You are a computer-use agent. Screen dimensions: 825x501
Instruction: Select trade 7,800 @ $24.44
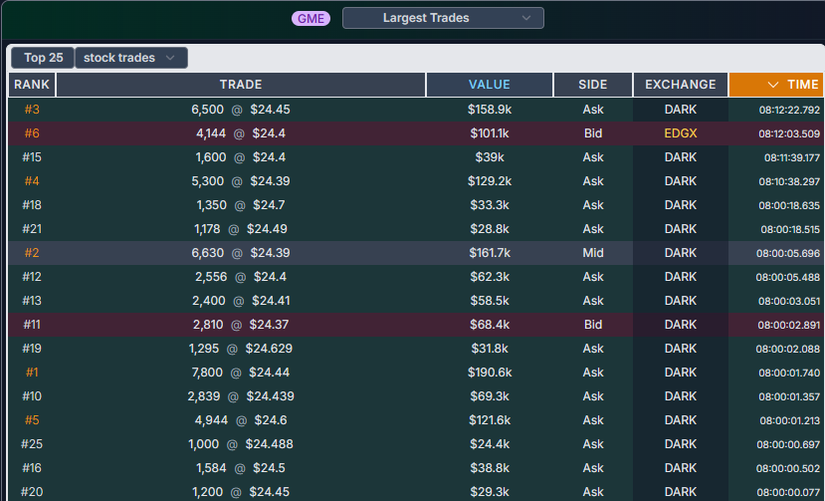241,373
